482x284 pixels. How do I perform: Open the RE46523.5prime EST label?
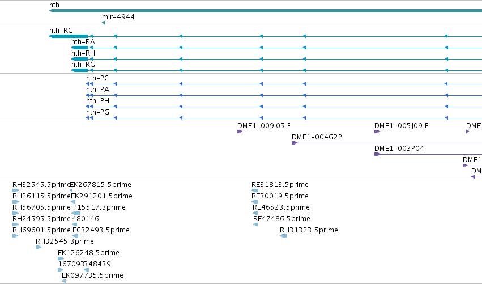point(281,207)
